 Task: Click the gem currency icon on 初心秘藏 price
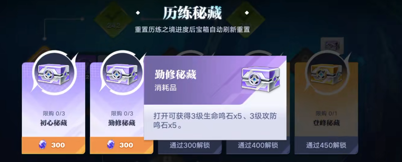coord(42,145)
